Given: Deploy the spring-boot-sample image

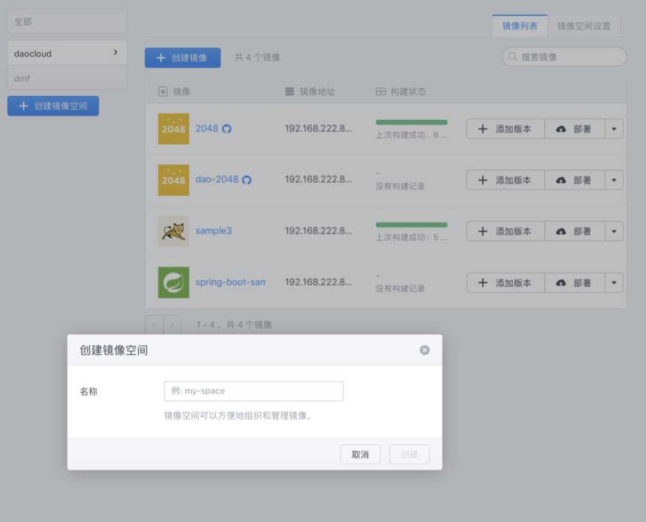Looking at the screenshot, I should (575, 283).
